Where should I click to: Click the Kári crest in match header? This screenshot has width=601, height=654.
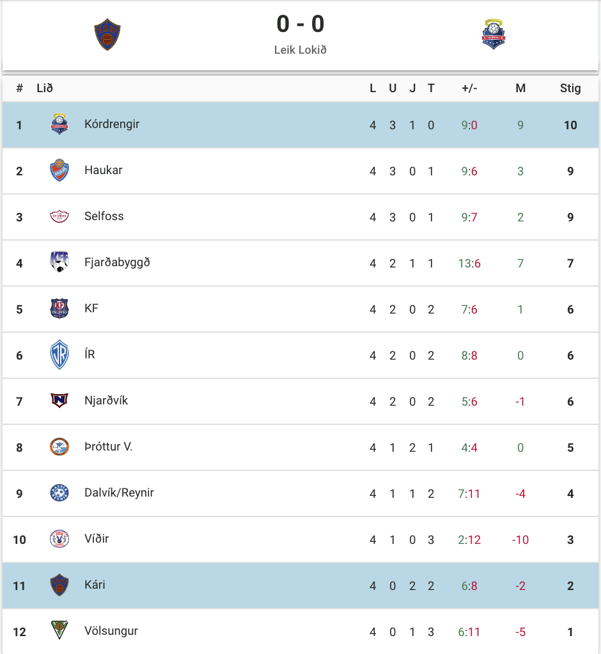(x=107, y=35)
